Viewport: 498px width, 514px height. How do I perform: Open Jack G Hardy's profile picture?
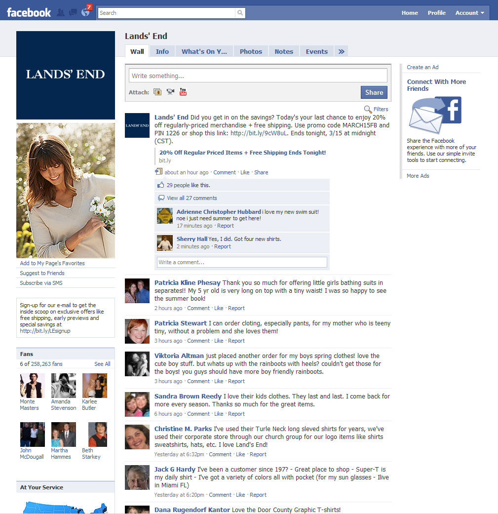[x=137, y=477]
